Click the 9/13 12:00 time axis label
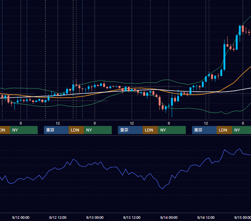251x221 pixels. (x=132, y=217)
